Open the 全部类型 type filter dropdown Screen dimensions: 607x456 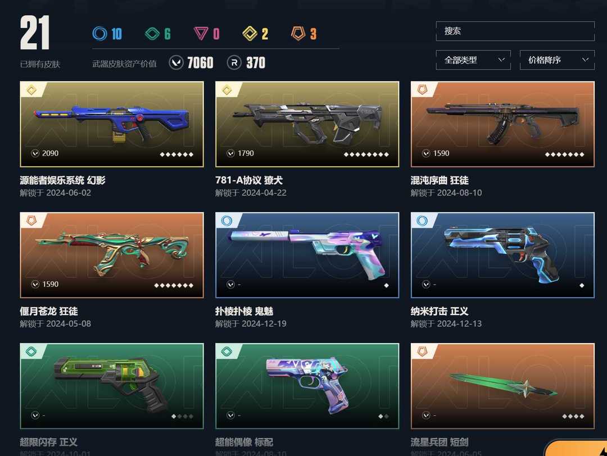coord(473,60)
